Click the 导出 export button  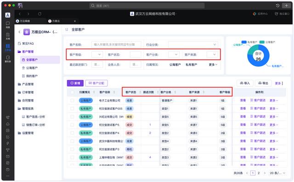[263, 83]
